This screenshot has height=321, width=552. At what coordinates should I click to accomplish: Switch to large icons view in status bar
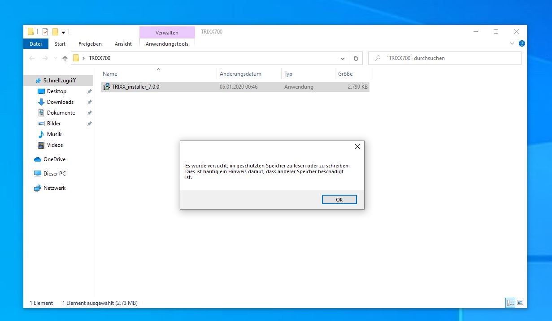[520, 303]
